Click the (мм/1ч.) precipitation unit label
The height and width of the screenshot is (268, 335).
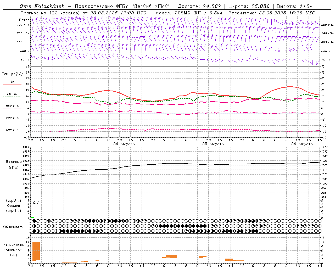click(x=13, y=211)
